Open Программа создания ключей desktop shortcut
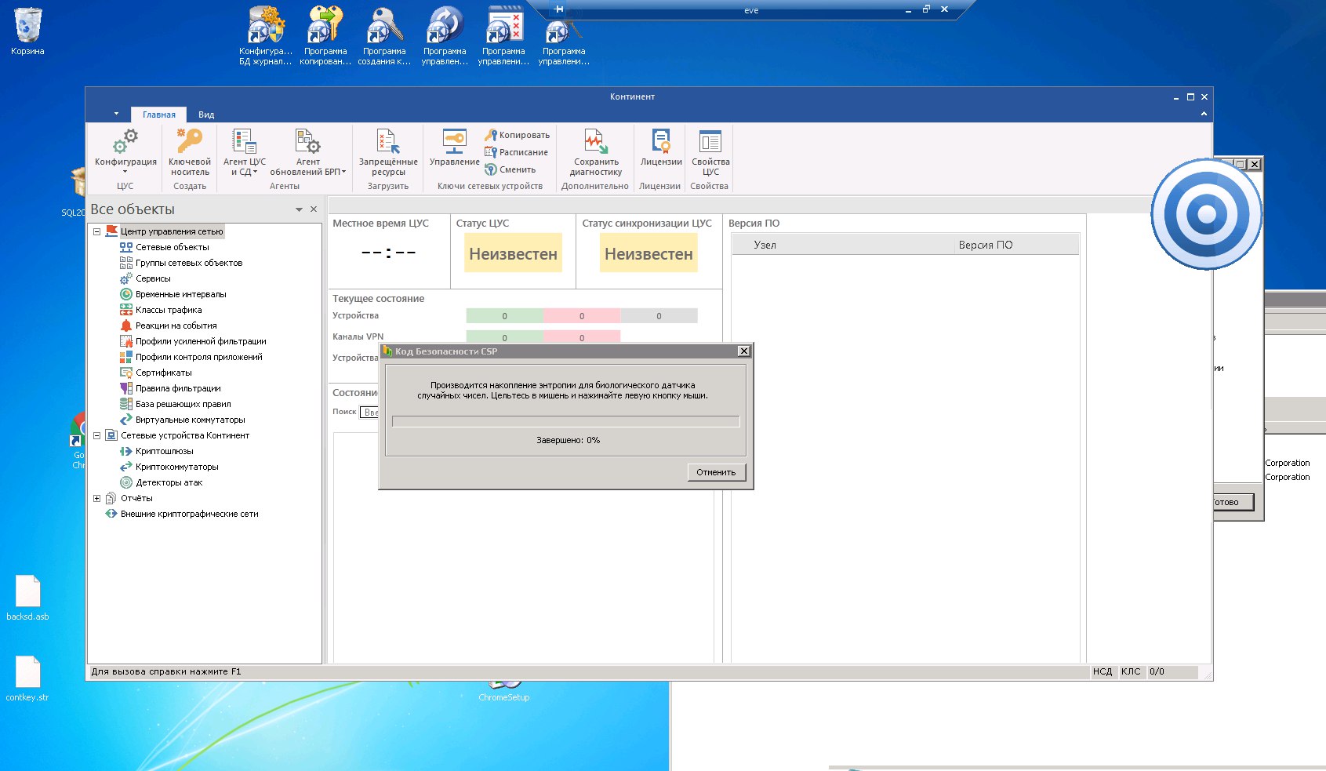The width and height of the screenshot is (1326, 771). [384, 35]
